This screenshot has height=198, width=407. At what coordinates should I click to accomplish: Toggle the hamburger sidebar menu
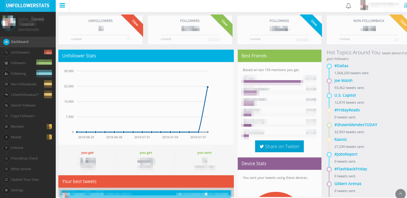[x=62, y=5]
